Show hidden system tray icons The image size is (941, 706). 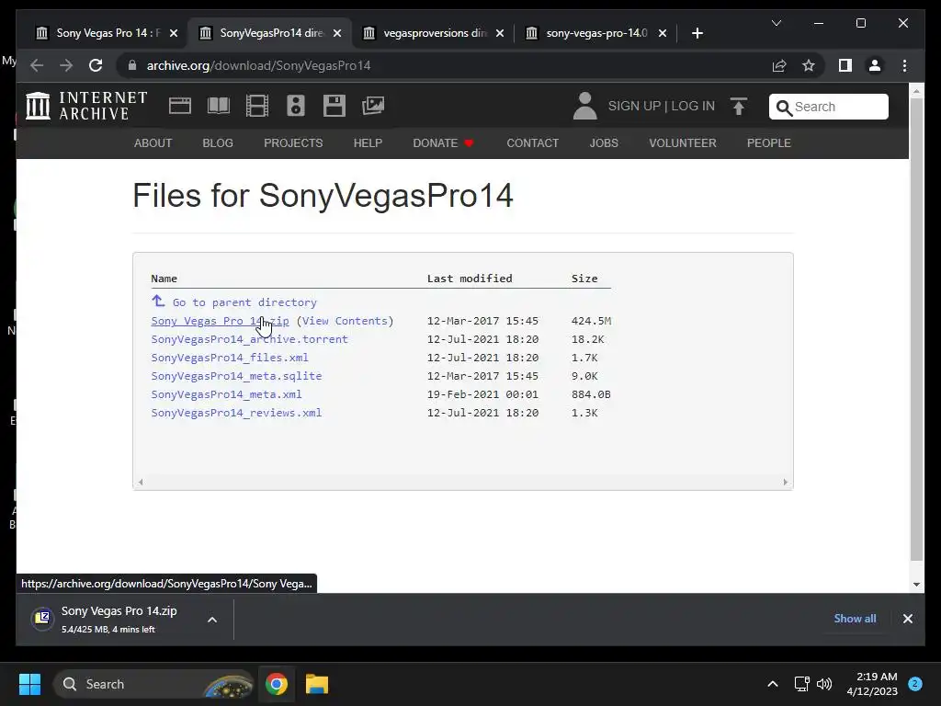point(773,684)
